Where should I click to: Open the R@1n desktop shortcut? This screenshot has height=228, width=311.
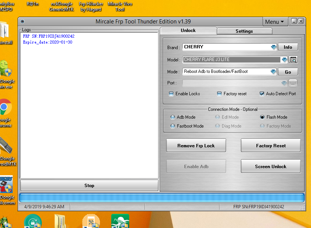pos(32,4)
